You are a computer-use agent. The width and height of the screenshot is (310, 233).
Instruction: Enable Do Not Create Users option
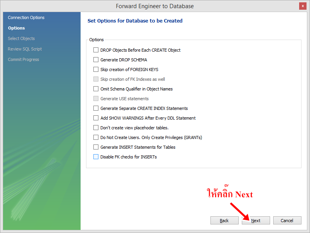pos(96,137)
